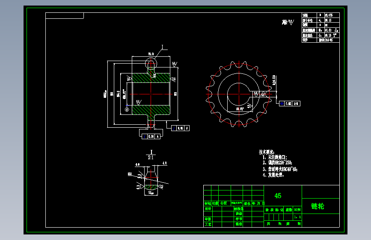Click the 0.05 A runout tolerance frame
Image resolution: width=371 pixels, height=240 pixels.
point(151,136)
